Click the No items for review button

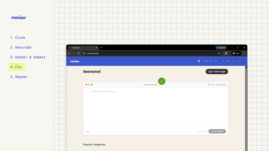[x=231, y=61]
